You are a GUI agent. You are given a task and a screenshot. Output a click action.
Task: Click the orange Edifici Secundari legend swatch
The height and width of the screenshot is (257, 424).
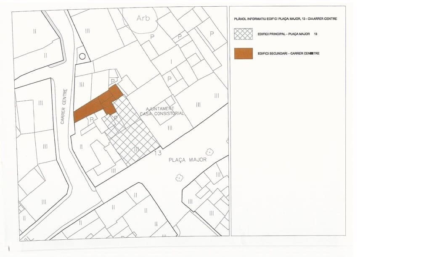[x=244, y=53]
